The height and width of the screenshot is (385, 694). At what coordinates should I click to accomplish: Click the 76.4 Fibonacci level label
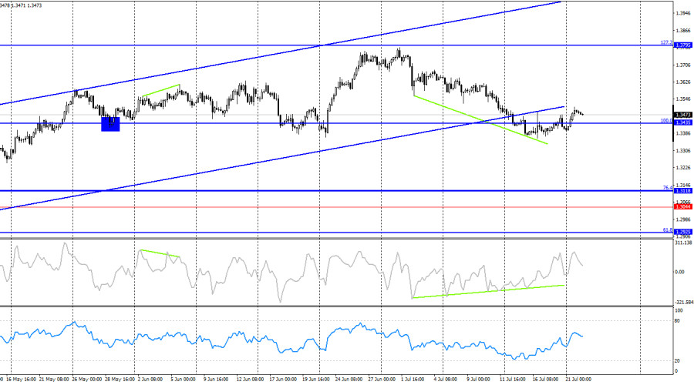coord(668,188)
